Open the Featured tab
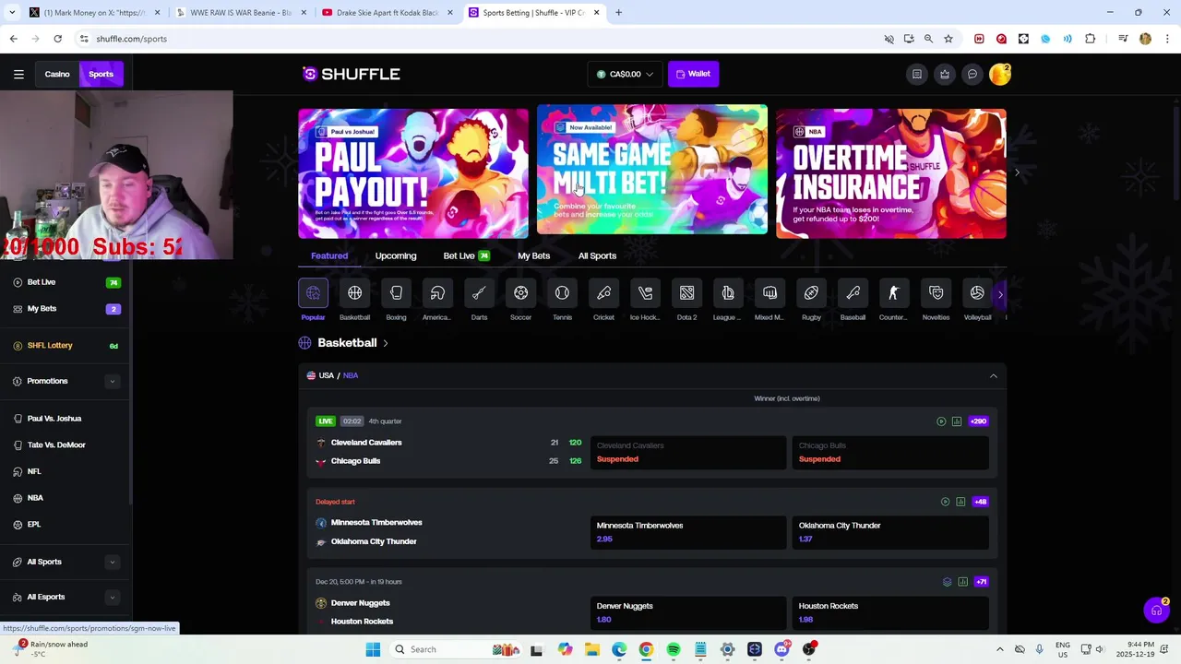1181x664 pixels. click(329, 255)
